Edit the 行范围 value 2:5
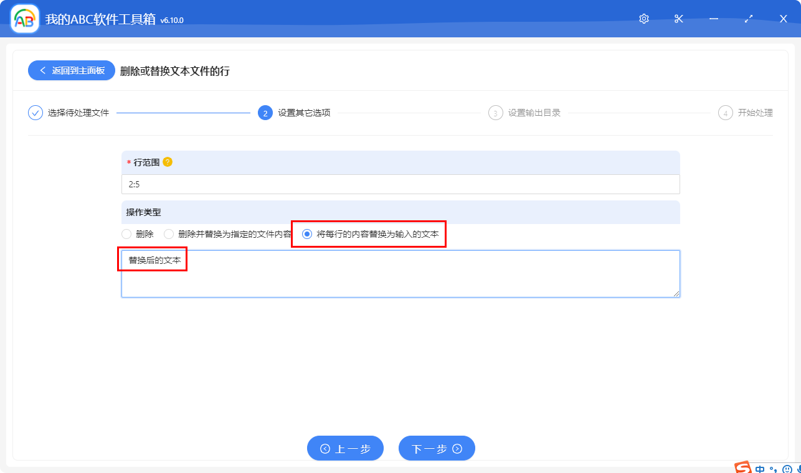The height and width of the screenshot is (473, 801). coord(400,184)
